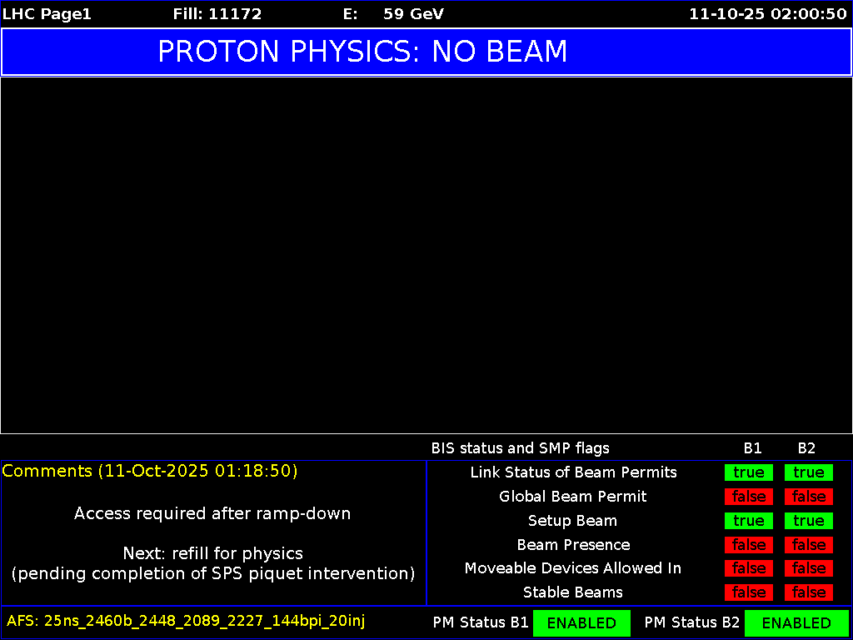The image size is (853, 640).
Task: Toggle the Stable Beams B1 flag
Action: pyautogui.click(x=748, y=592)
